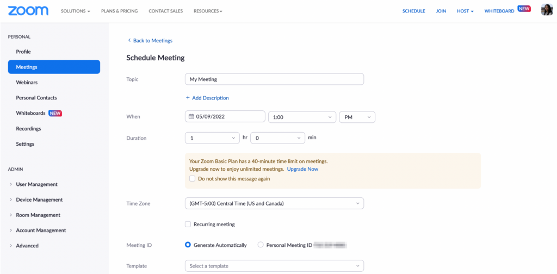Click the NEW badge beside Whiteboards in sidebar
557x274 pixels.
(x=55, y=113)
